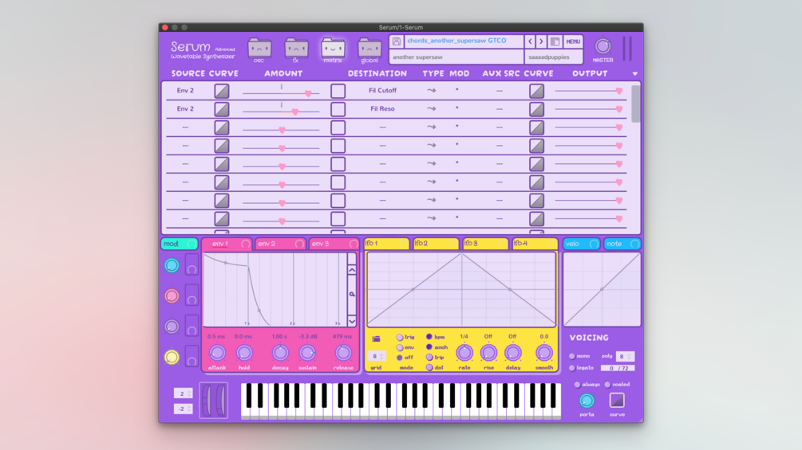Open the Fil Reso destination dropdown

[382, 108]
